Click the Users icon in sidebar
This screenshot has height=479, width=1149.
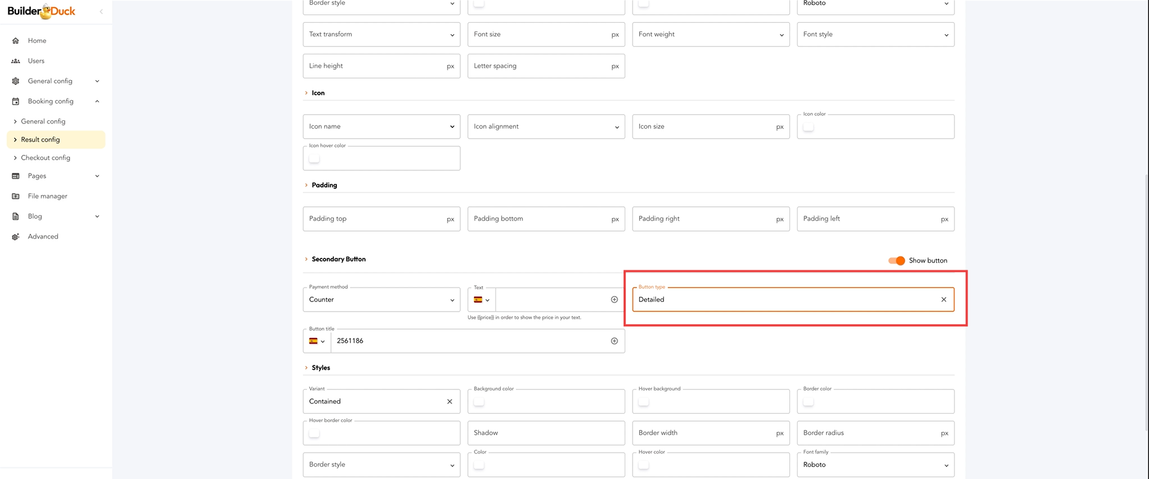(x=16, y=61)
